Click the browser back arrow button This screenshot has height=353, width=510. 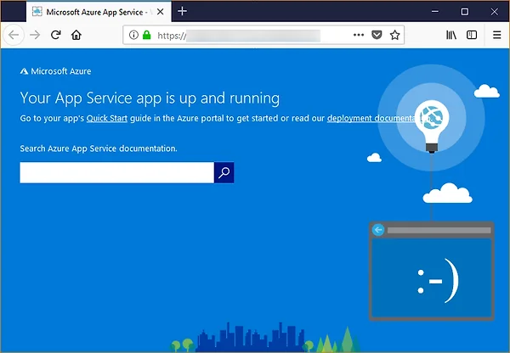[x=14, y=35]
